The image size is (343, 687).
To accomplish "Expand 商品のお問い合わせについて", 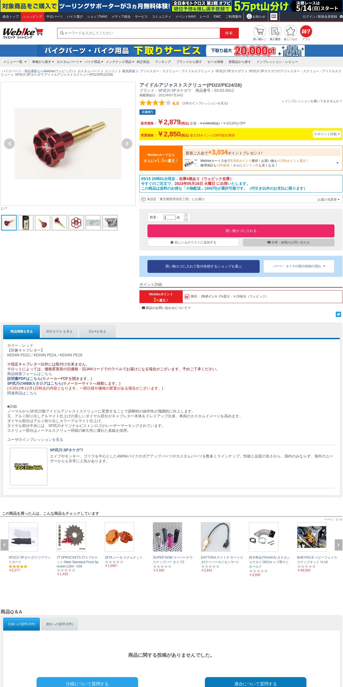I will click(166, 308).
